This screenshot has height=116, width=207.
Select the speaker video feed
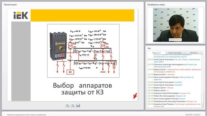(x=176, y=25)
